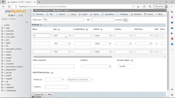
Task: Expand the laravel database tree node
Action: pyautogui.click(x=2, y=52)
